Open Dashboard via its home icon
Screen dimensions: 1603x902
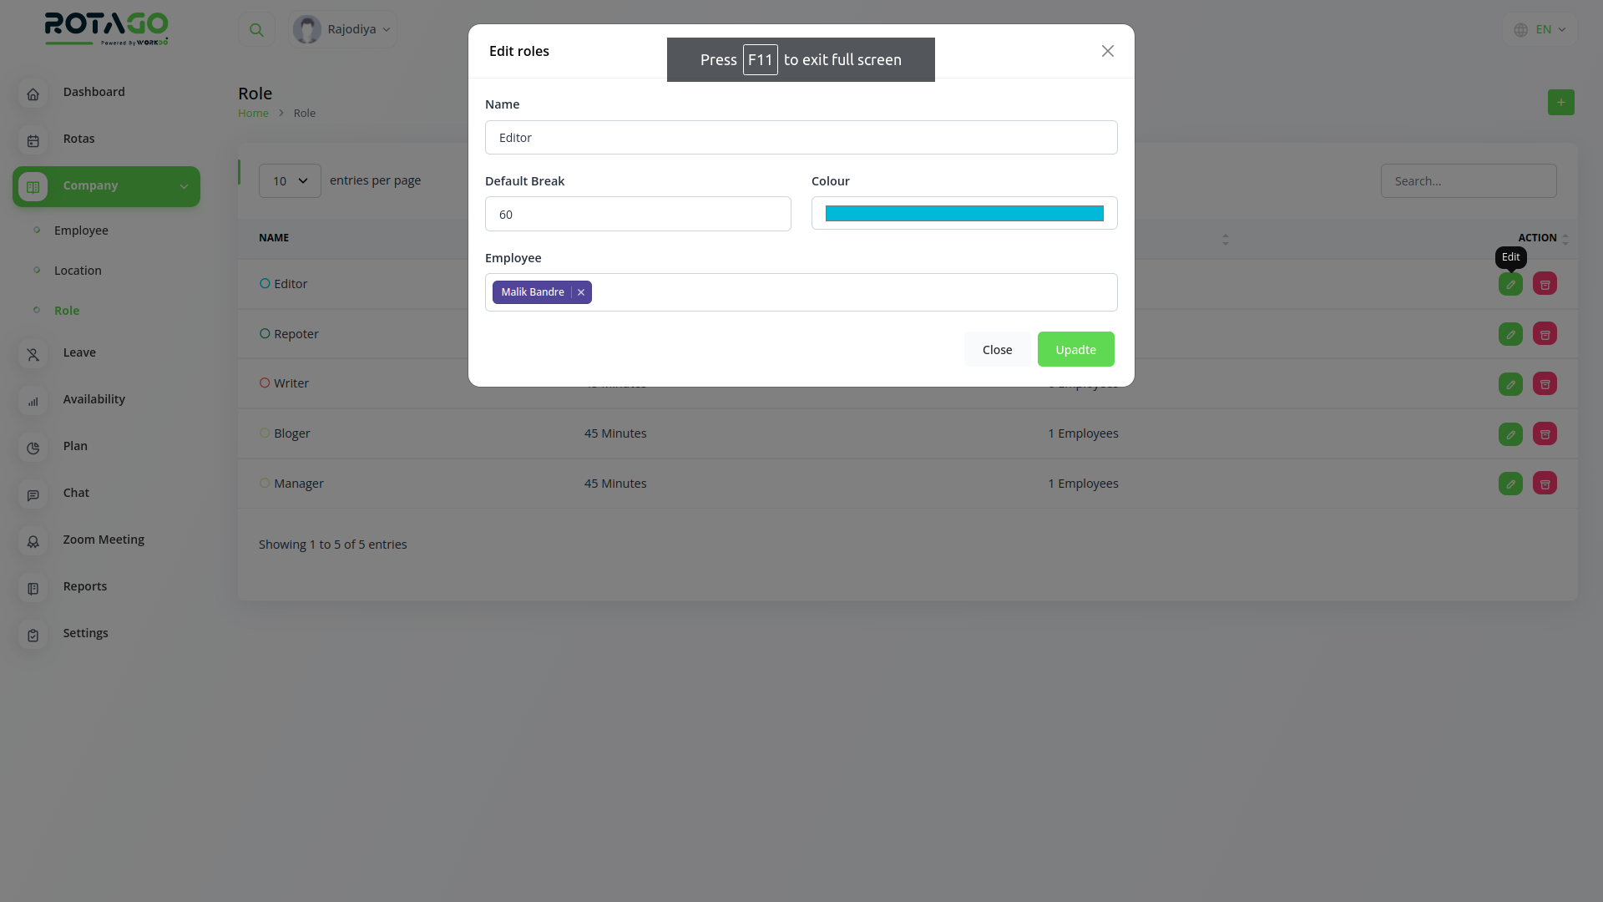[x=33, y=94]
